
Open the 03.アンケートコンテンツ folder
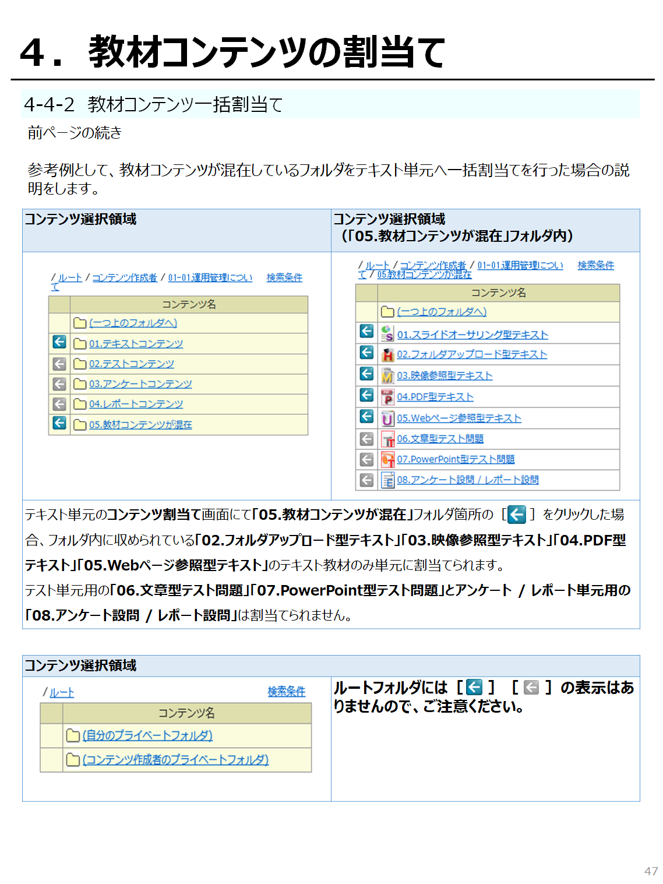[x=140, y=384]
